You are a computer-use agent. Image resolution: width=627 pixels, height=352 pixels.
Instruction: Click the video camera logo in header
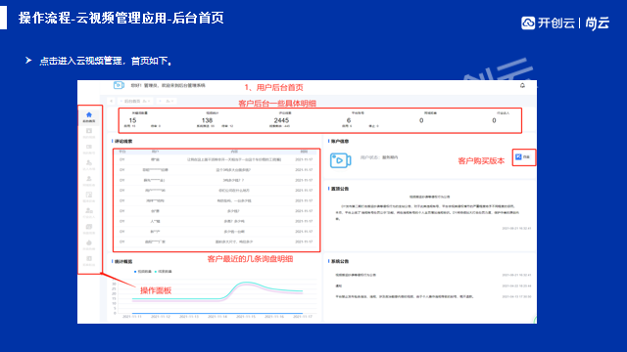tap(119, 85)
